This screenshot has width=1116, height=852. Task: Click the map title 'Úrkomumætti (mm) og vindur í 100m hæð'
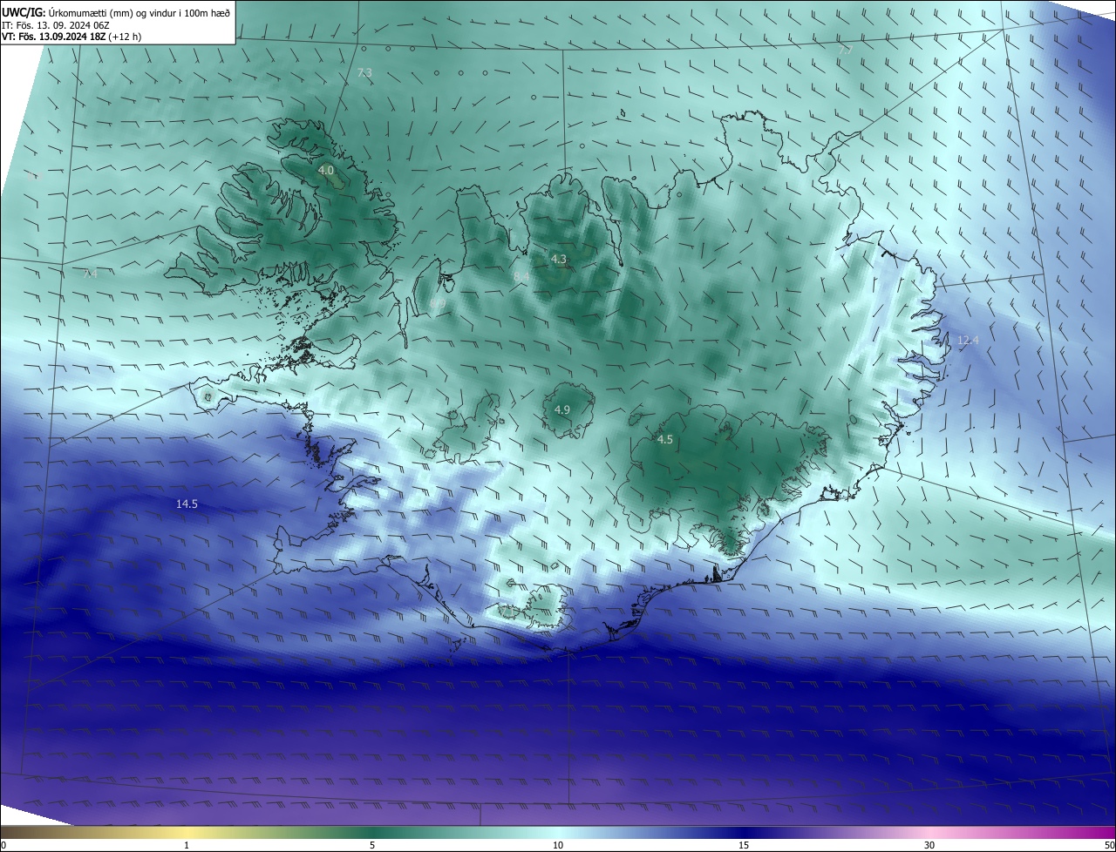139,11
